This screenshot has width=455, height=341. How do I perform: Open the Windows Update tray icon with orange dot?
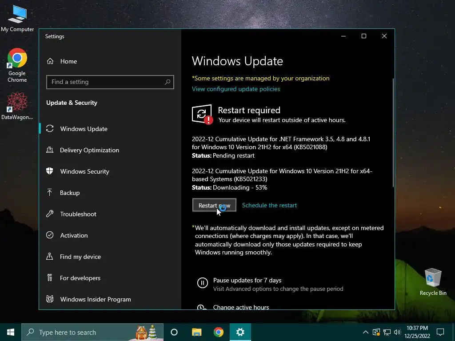376,332
